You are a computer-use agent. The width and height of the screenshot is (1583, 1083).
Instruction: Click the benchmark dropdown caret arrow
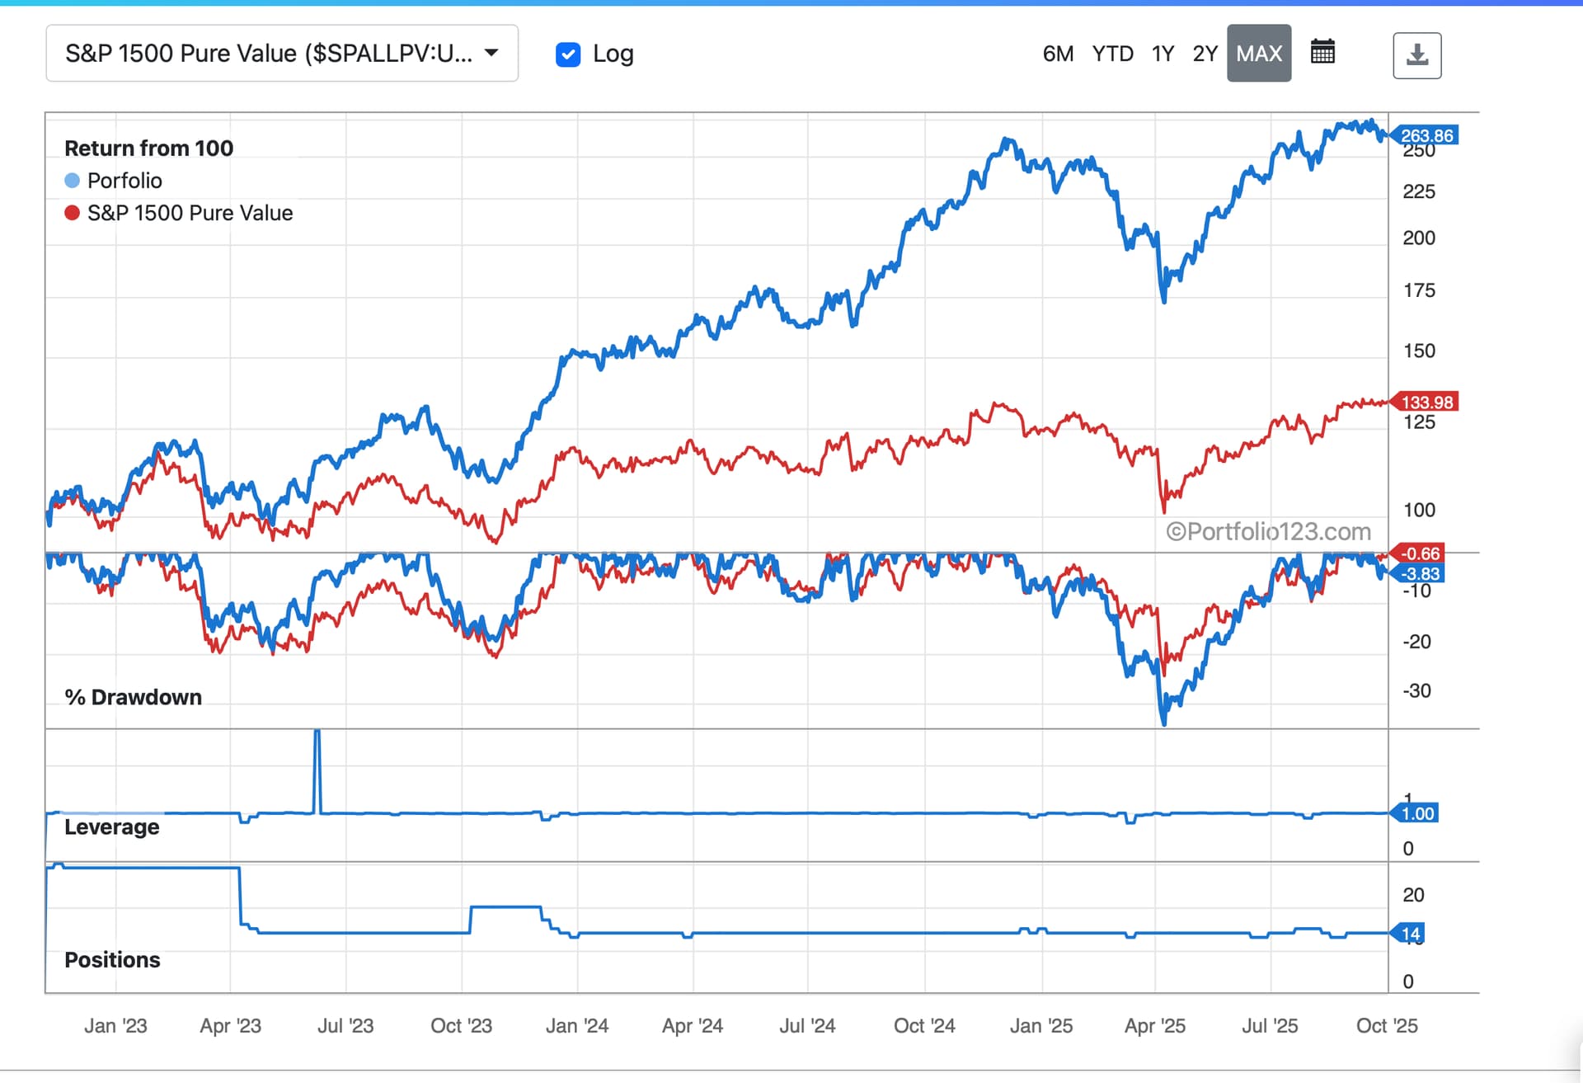click(491, 53)
